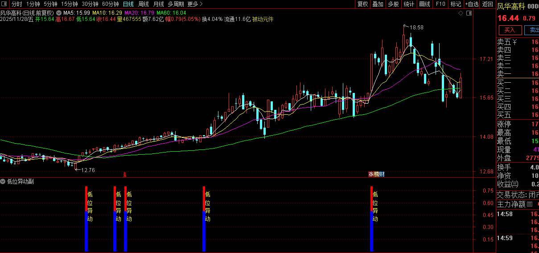Image resolution: width=539 pixels, height=253 pixels.
Task: Click the 标记 mark button
Action: tap(456, 4)
